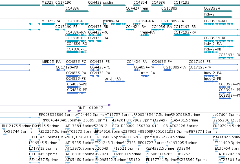Screen dimensions: 240x164
Task: Click EST RE73771.5prime
Action: tap(203, 132)
